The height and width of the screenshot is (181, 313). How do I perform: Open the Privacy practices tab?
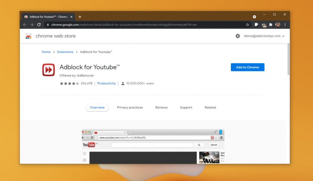(x=130, y=107)
